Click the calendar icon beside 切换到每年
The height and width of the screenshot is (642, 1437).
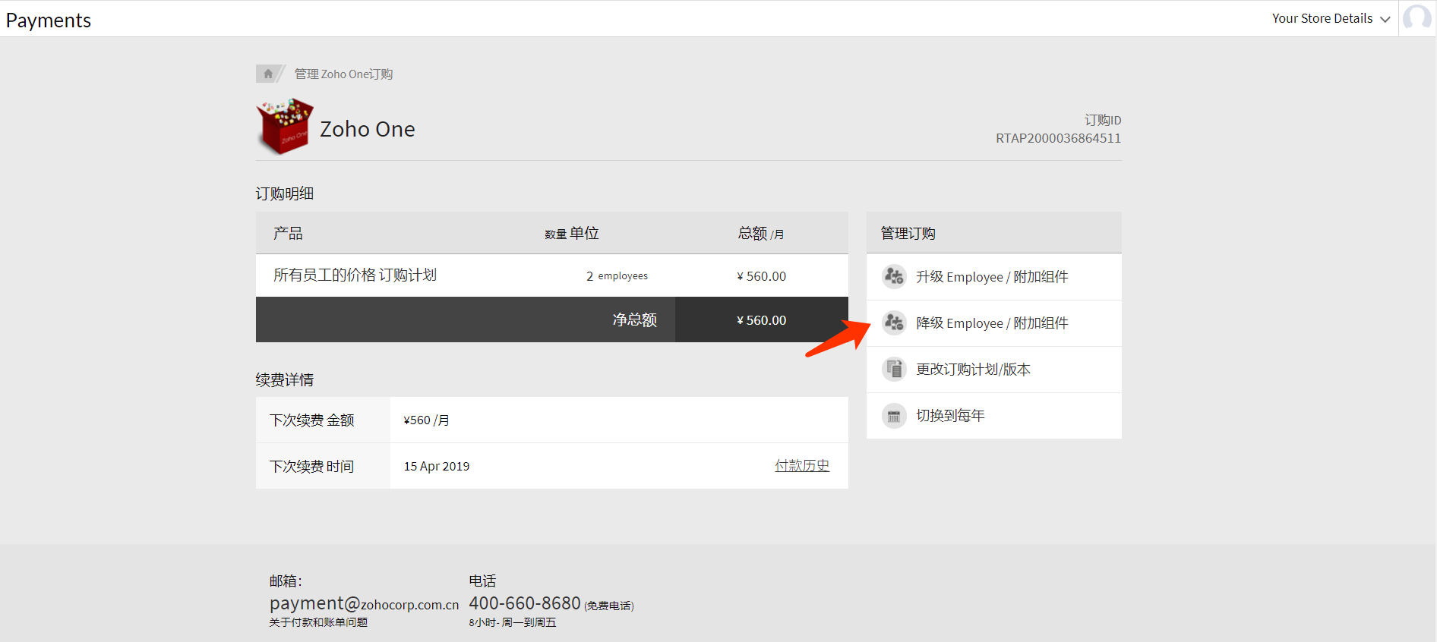click(894, 416)
